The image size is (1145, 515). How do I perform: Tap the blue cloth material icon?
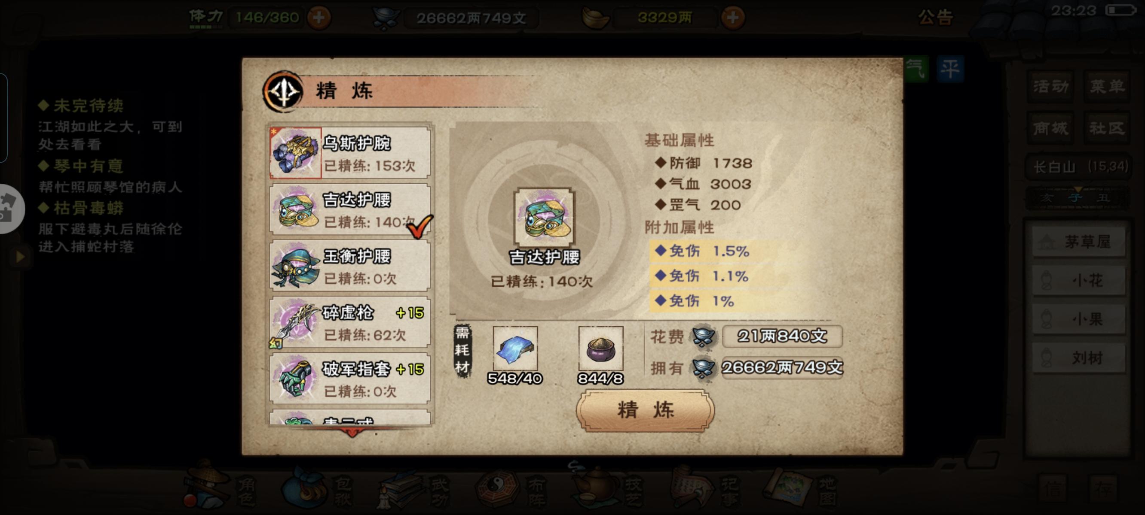click(x=515, y=348)
